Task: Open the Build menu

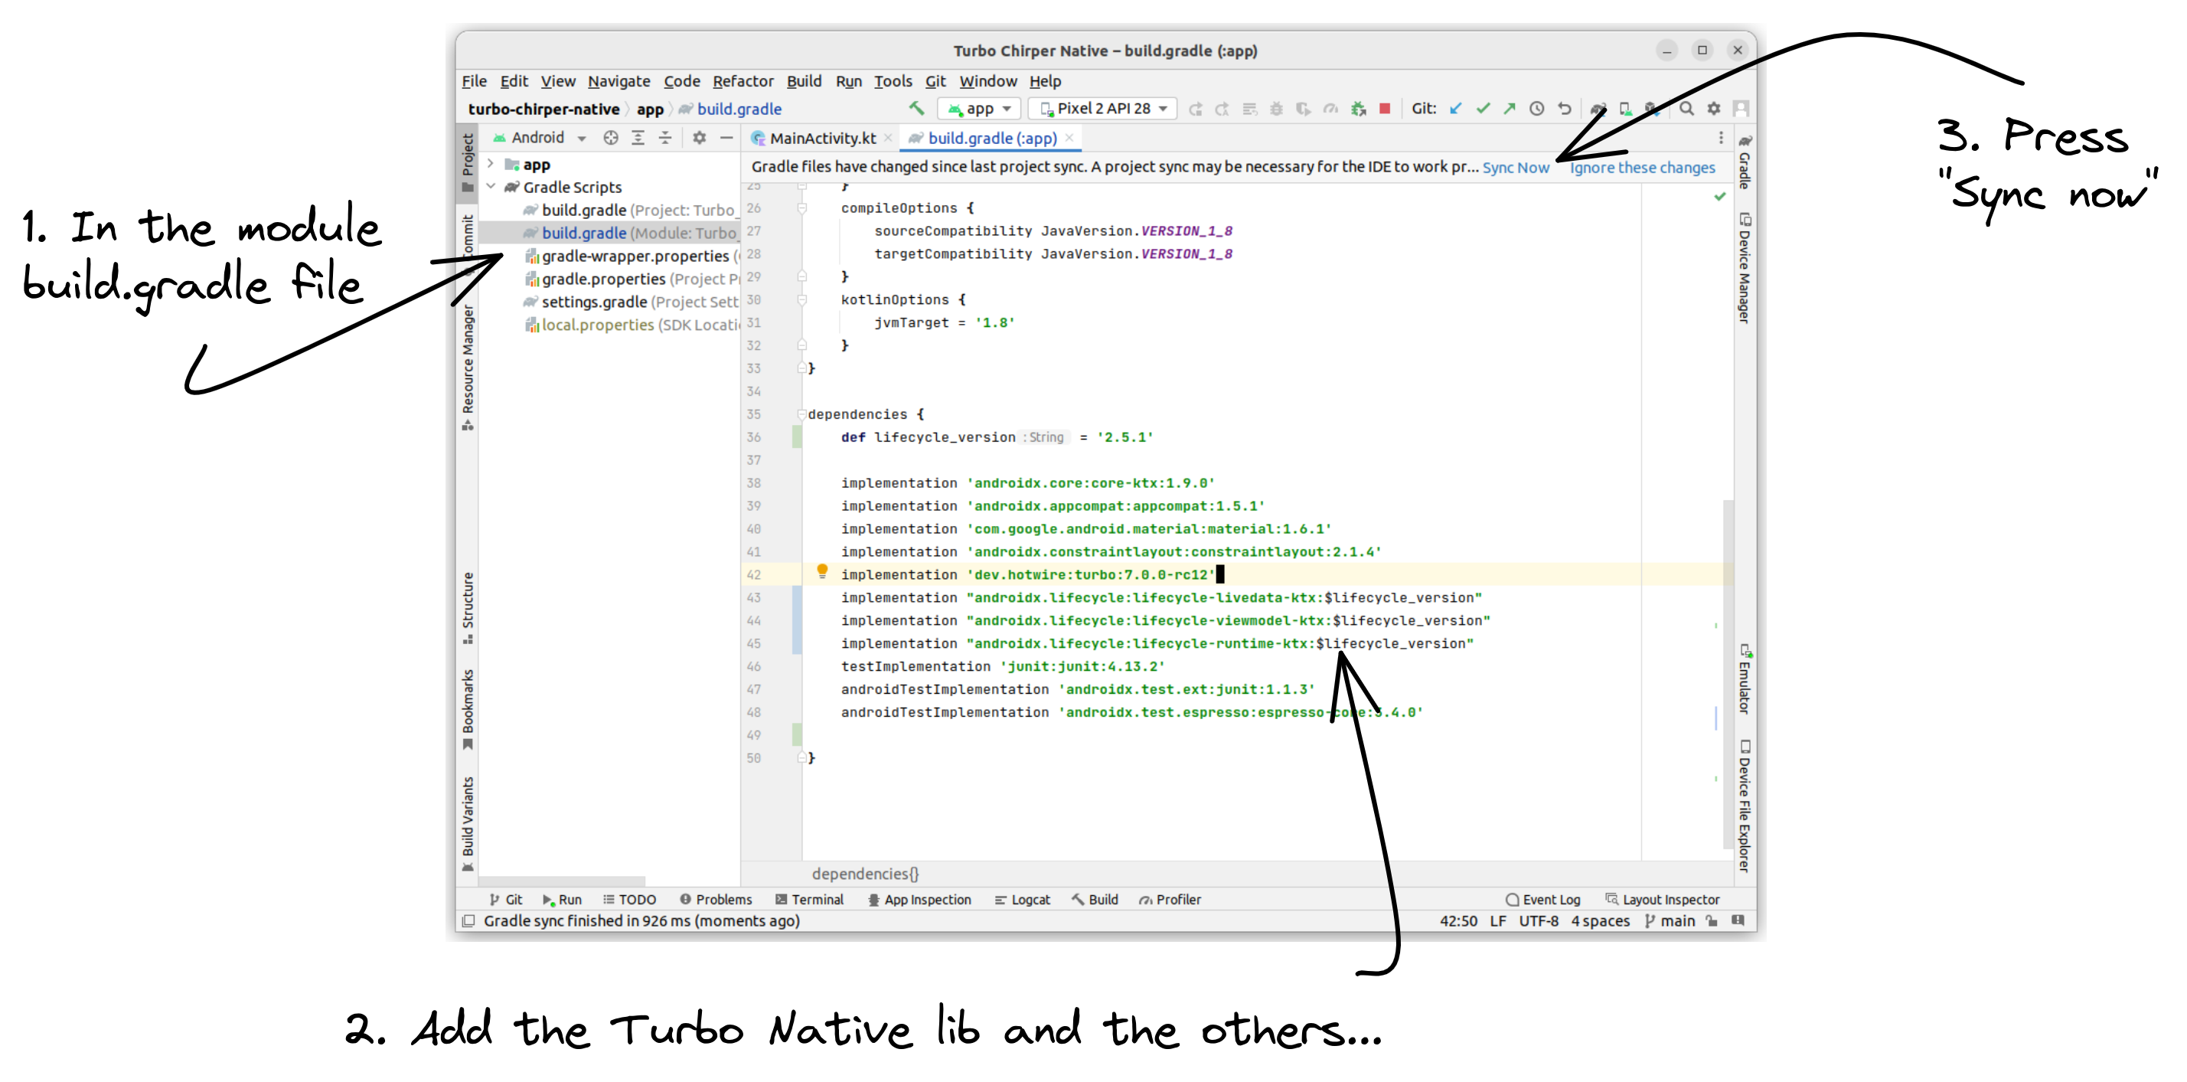Action: (x=804, y=81)
